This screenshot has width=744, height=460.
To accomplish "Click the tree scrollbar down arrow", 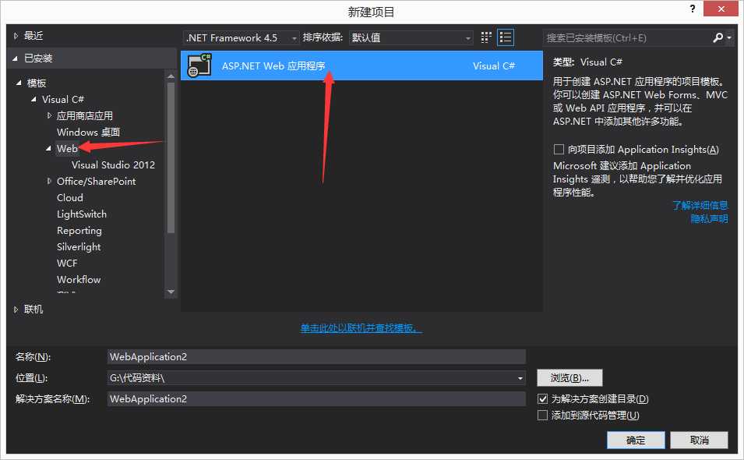I will 171,292.
